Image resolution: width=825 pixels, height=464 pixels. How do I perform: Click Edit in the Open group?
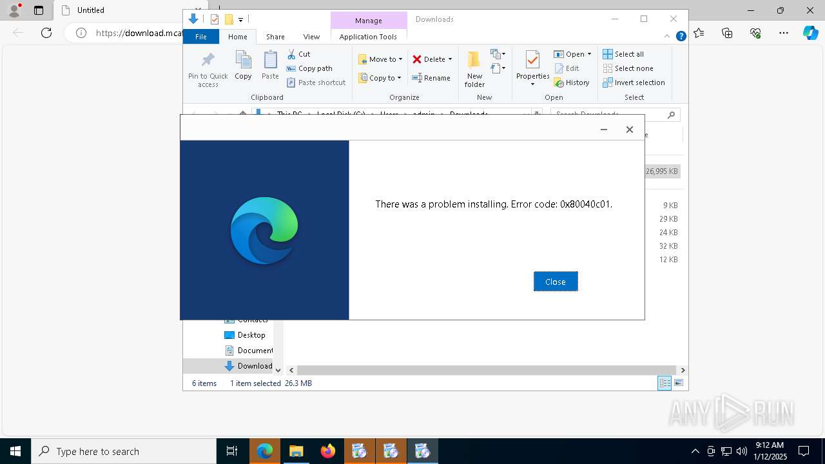pyautogui.click(x=567, y=68)
